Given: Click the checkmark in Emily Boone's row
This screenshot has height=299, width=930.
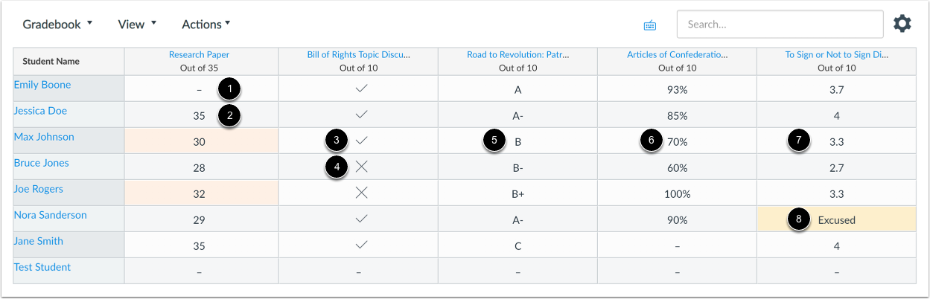Looking at the screenshot, I should pyautogui.click(x=361, y=89).
